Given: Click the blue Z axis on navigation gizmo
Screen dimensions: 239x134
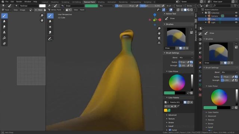Looking at the screenshot, I should coord(155,15).
